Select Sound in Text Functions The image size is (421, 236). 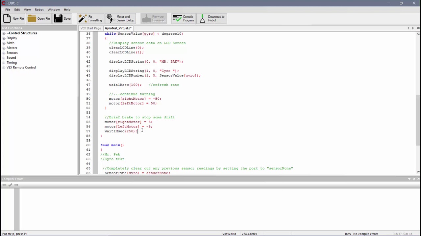tap(11, 58)
